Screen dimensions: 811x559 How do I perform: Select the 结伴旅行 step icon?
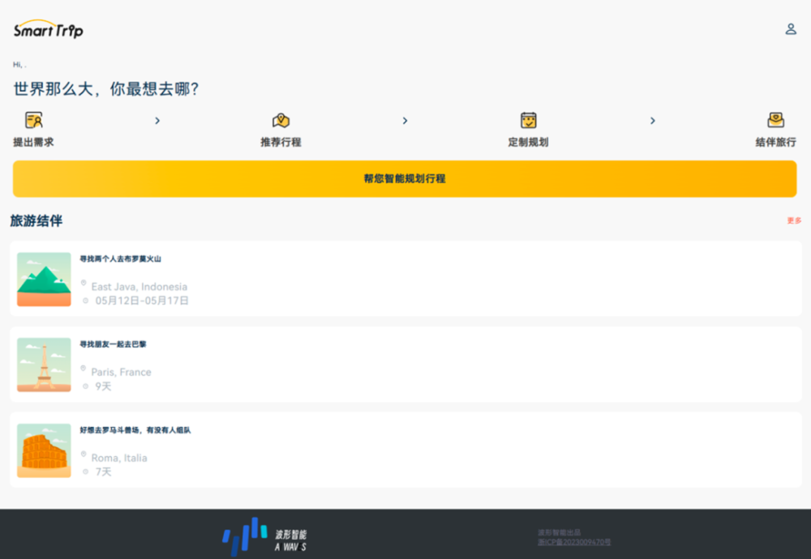tap(775, 120)
